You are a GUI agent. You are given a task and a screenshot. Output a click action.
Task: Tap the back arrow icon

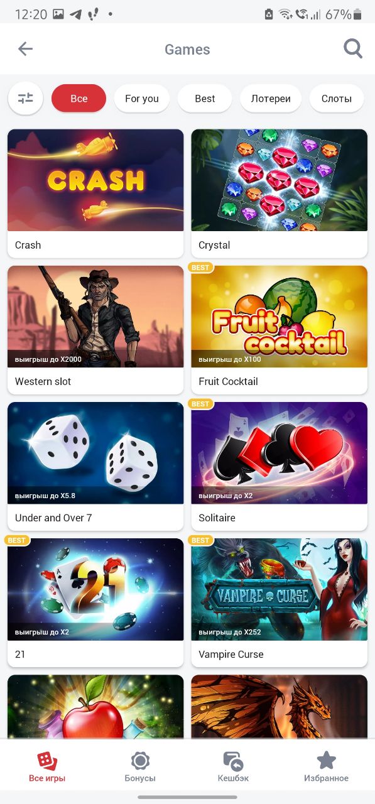[25, 49]
